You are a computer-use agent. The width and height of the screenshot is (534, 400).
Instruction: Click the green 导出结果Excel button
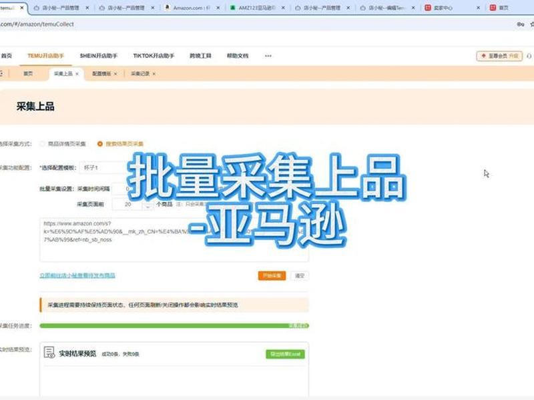pos(285,354)
